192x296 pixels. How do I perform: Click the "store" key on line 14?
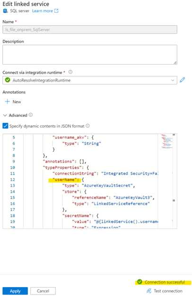coord(70,192)
